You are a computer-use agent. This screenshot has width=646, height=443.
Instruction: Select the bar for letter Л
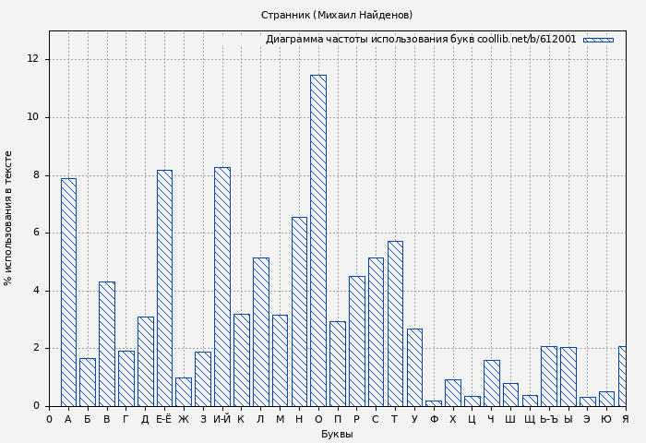[260, 331]
